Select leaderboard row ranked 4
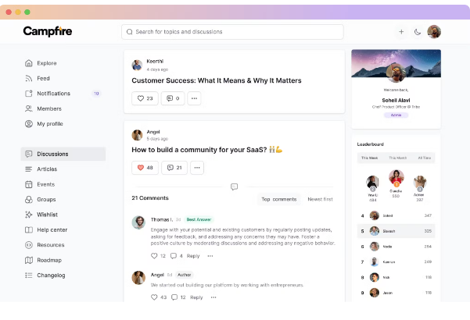This screenshot has height=320, width=470. (x=396, y=215)
